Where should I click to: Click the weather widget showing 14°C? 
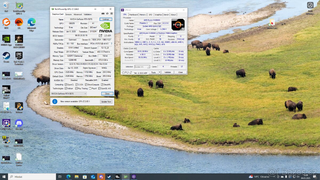click(259, 177)
